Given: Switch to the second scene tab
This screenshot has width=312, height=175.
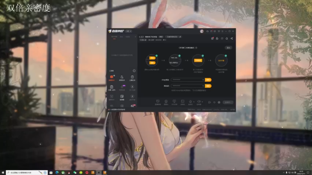Looking at the screenshot, I should tap(121, 37).
